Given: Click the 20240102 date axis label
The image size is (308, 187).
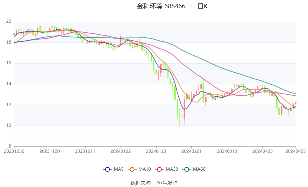Looking at the screenshot, I should point(120,151).
